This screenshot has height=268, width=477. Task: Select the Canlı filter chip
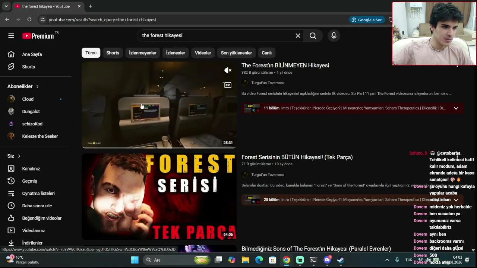click(x=267, y=53)
